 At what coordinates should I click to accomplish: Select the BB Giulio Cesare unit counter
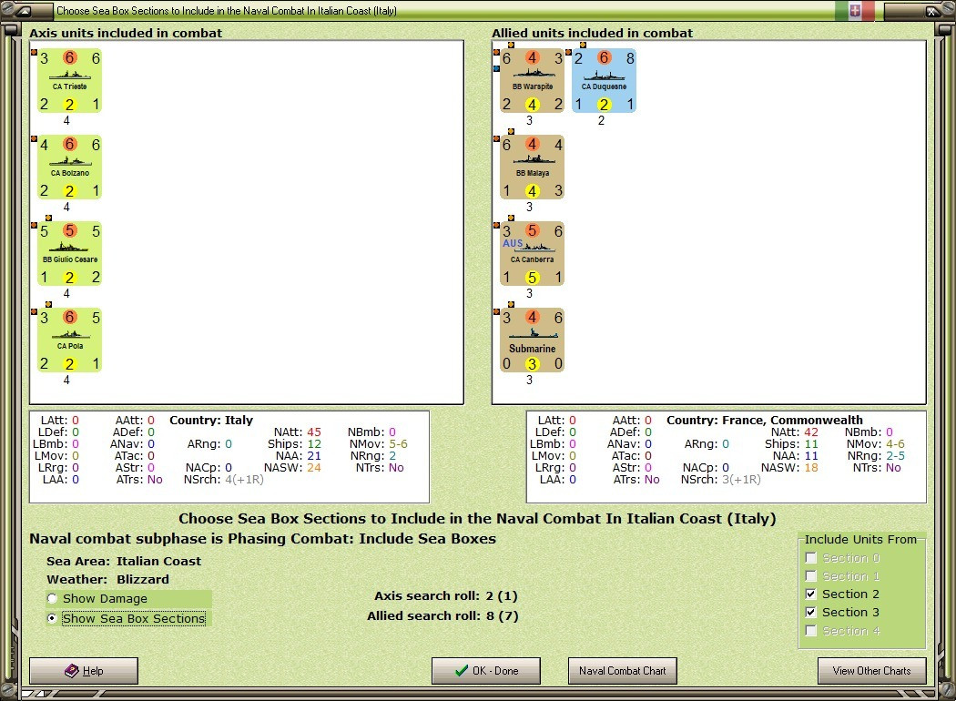coord(69,254)
